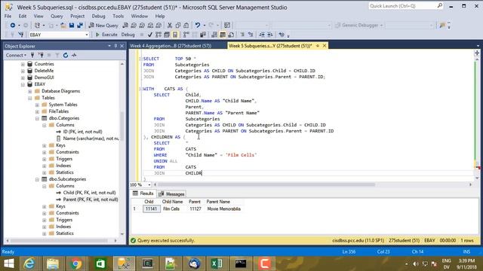Click the Increase Indent icon
The width and height of the screenshot is (483, 271).
coord(270,35)
